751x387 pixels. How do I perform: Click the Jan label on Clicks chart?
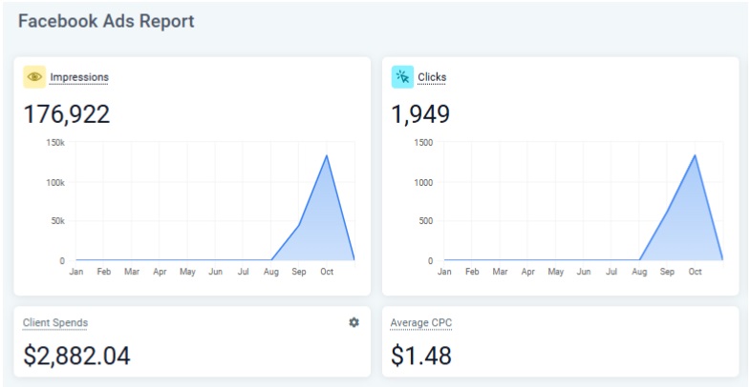(444, 272)
